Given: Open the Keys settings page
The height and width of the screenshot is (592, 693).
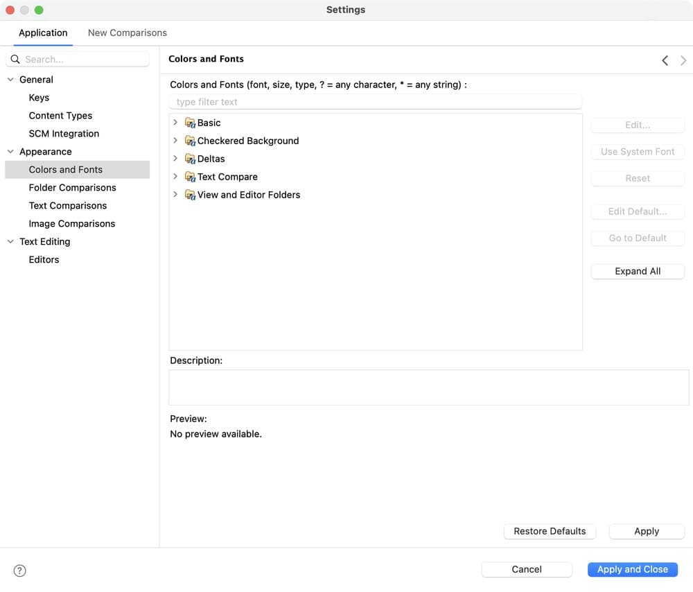Looking at the screenshot, I should [39, 98].
